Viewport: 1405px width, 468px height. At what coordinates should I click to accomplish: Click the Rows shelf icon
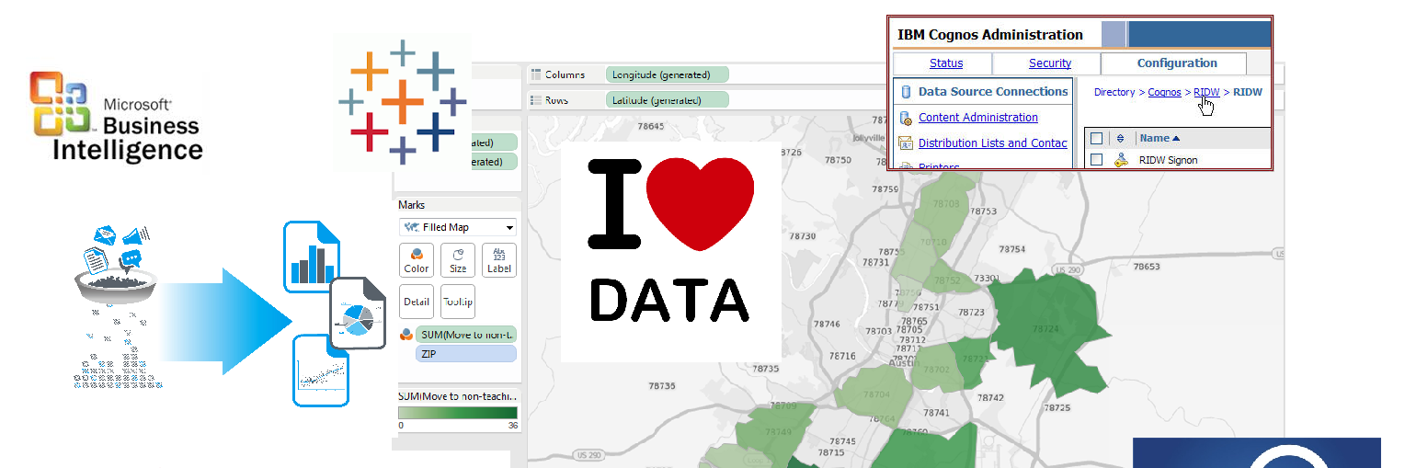(536, 100)
